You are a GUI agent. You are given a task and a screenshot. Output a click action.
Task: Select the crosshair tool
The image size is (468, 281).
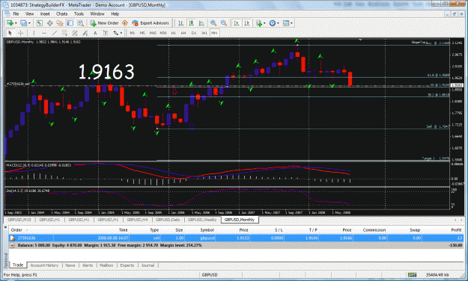pos(21,33)
